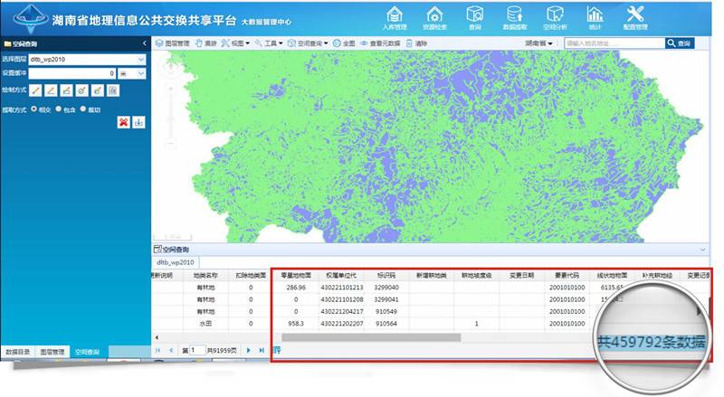Switch to the 图层管理 bottom tab
This screenshot has width=724, height=397.
[52, 350]
